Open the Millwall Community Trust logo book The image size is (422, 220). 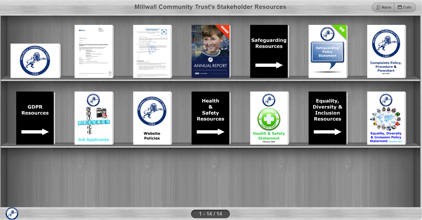tap(35, 61)
